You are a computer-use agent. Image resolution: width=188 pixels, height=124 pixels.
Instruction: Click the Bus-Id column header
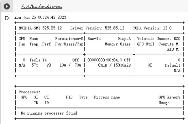[x=94, y=39]
